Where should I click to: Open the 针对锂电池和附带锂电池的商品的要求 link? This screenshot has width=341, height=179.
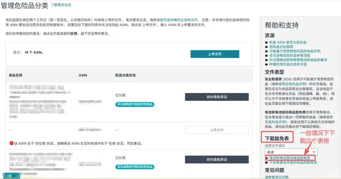298,60
